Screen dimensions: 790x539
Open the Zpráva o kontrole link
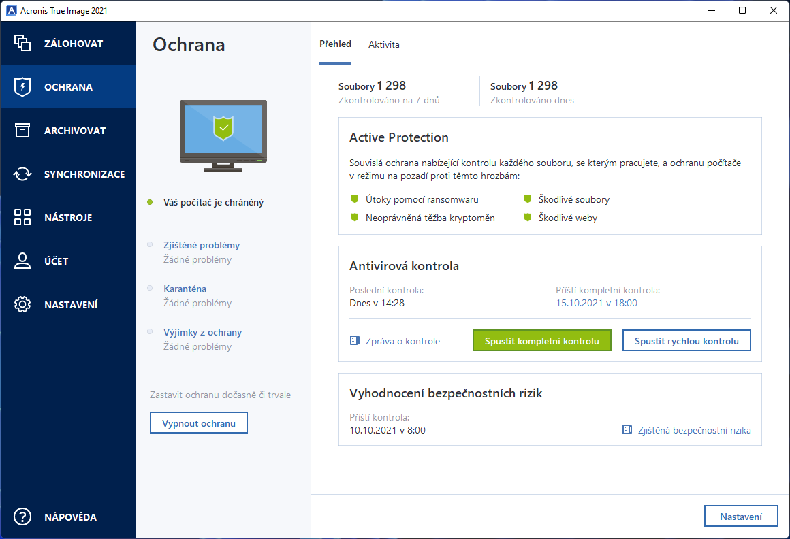click(x=402, y=341)
